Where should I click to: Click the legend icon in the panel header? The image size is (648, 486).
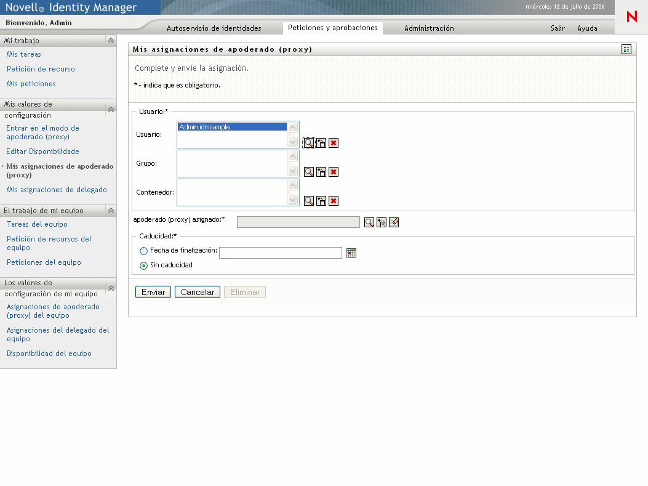point(626,49)
